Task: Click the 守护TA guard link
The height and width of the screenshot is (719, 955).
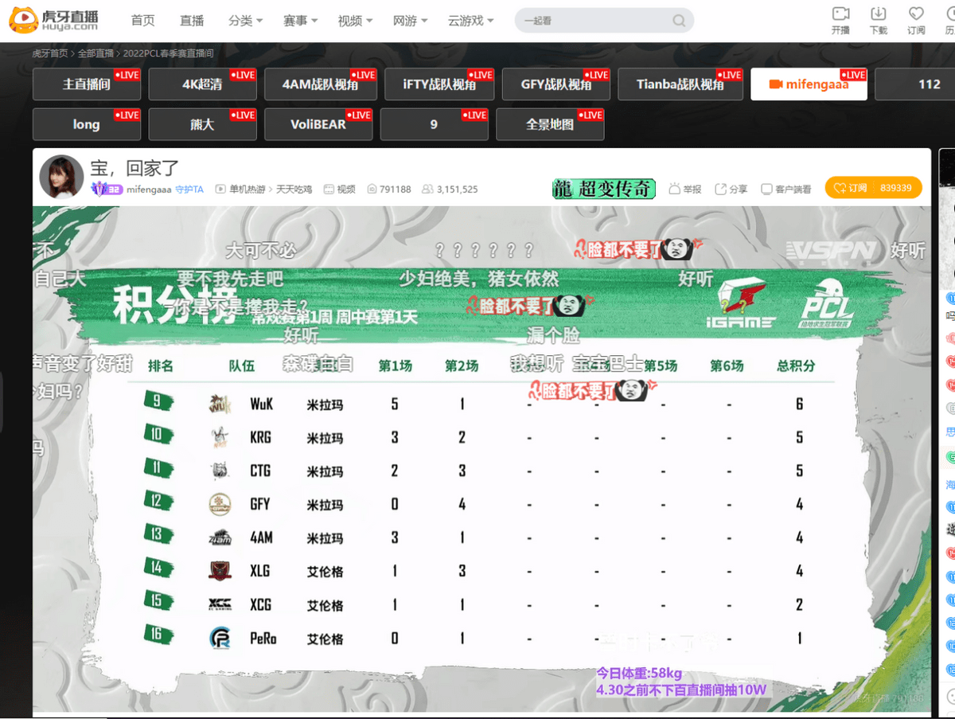Action: (x=189, y=190)
